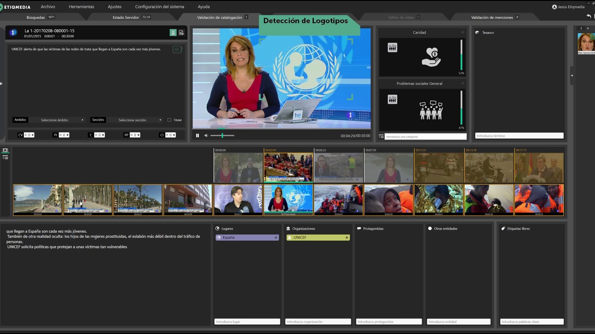Select the highlighted Presentador keyframe thumbnail
This screenshot has width=595, height=334.
[x=288, y=200]
